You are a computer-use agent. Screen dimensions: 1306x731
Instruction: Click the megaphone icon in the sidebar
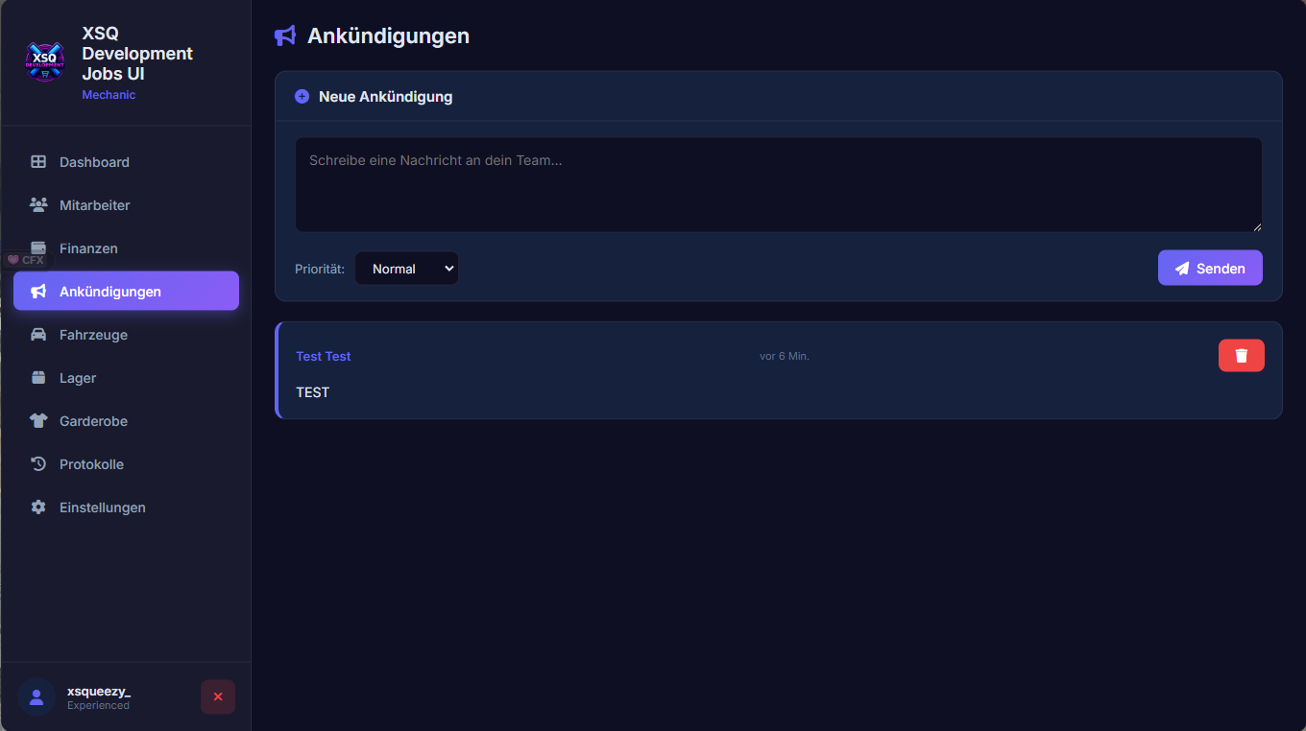tap(38, 292)
